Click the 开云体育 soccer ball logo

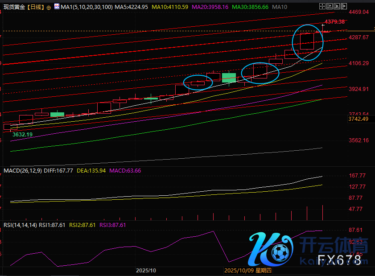tap(280, 252)
